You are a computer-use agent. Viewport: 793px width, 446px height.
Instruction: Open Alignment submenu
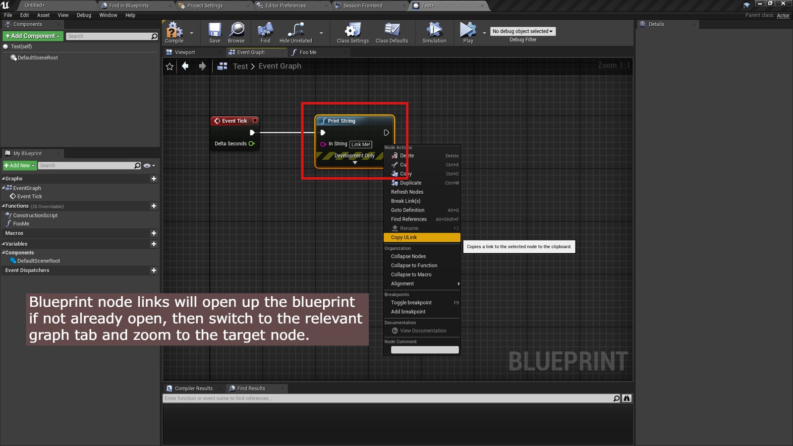point(422,283)
